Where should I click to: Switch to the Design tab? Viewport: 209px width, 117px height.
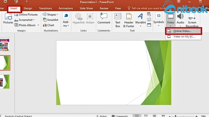[x=28, y=8]
